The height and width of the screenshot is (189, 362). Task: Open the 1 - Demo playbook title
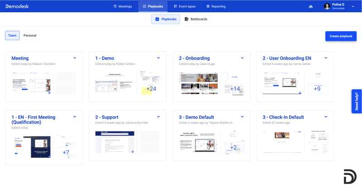click(x=105, y=58)
